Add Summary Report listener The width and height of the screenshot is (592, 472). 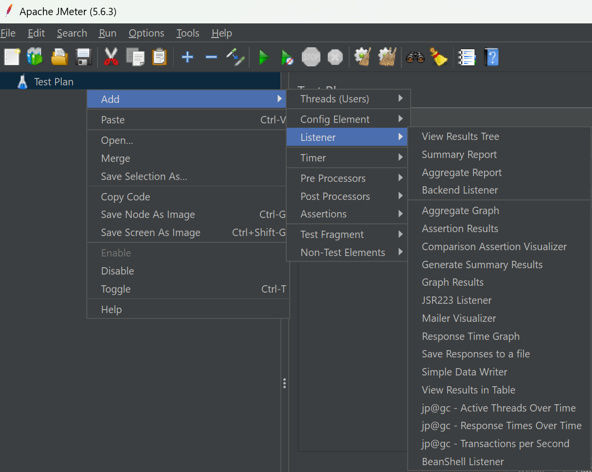point(499,155)
